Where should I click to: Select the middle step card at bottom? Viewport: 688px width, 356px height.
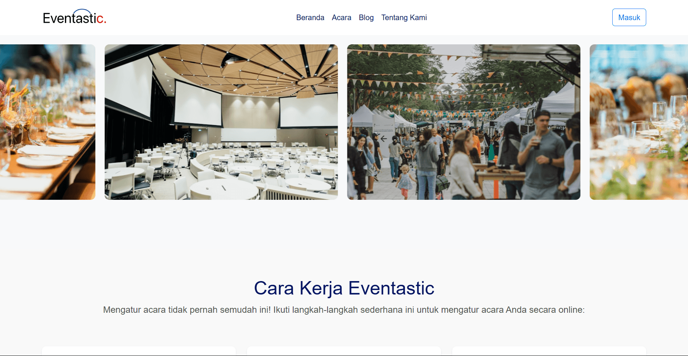[344, 351]
